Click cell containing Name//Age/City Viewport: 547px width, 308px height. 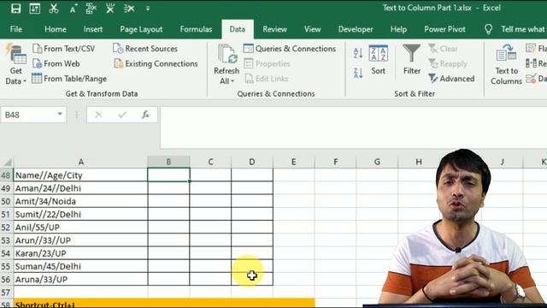pyautogui.click(x=80, y=175)
